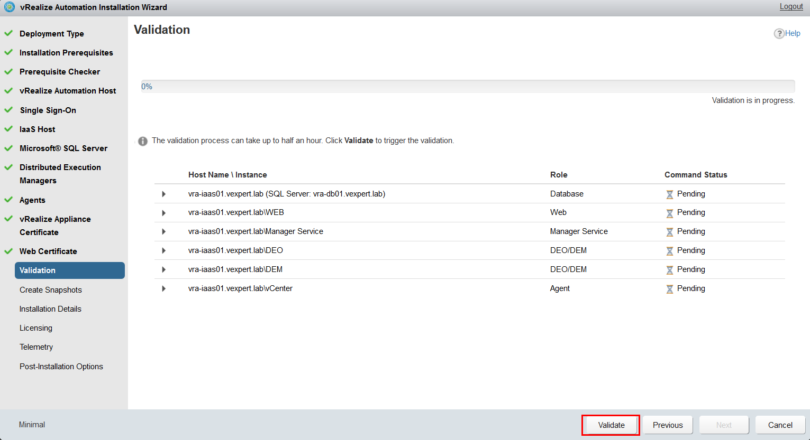Click hourglass icon in Database row
810x440 pixels.
[x=670, y=194]
